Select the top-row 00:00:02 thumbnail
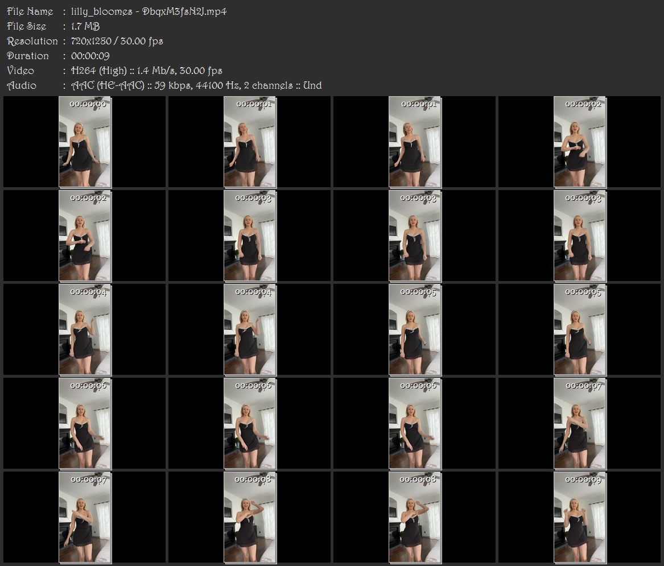 coord(580,142)
